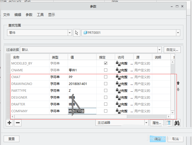Click the MODELED_BY parameter name
The width and height of the screenshot is (192, 145).
pyautogui.click(x=22, y=63)
